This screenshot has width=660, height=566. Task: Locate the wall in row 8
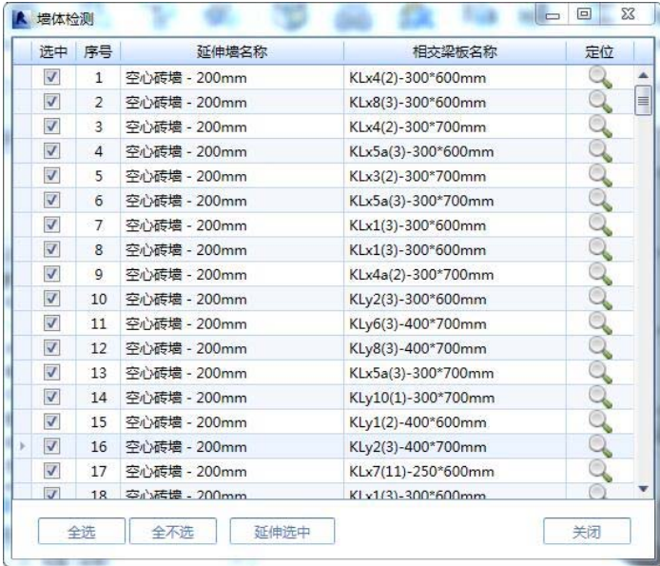click(600, 250)
